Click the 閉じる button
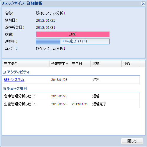 [x=132, y=141]
